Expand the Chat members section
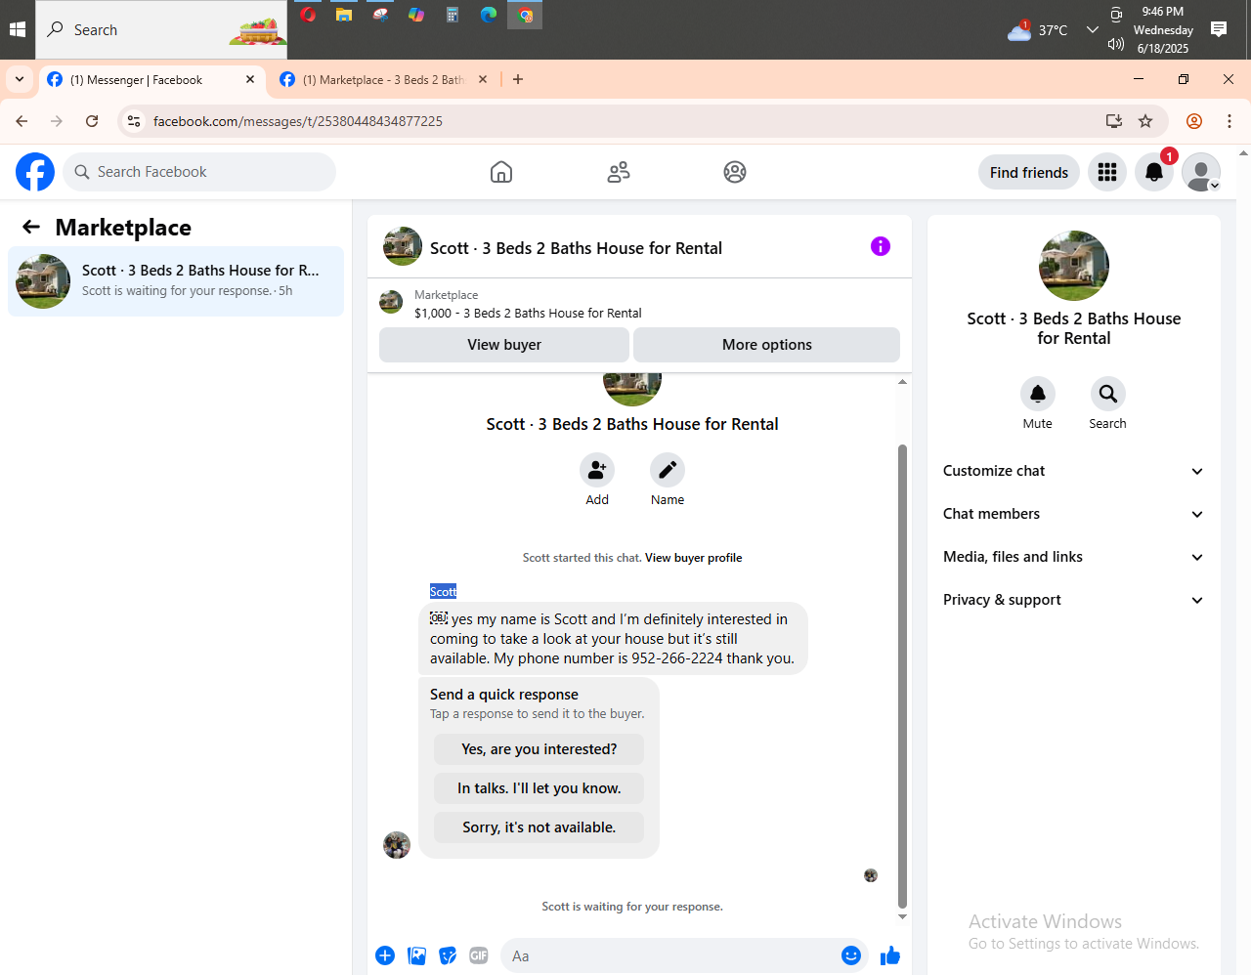 (1073, 514)
